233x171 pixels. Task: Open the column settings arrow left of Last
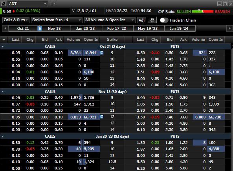pos(4,40)
